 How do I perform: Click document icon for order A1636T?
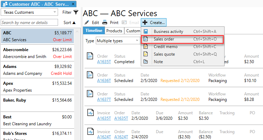[90, 74]
